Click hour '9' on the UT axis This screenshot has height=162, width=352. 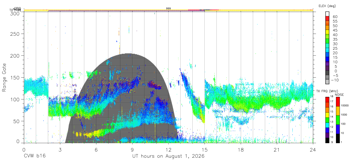pyautogui.click(x=132, y=150)
